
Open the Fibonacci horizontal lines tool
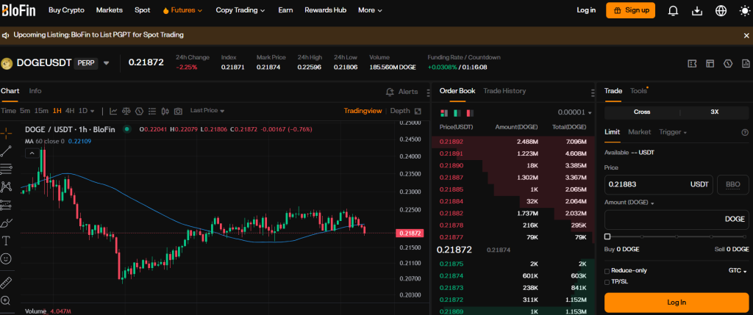6,169
